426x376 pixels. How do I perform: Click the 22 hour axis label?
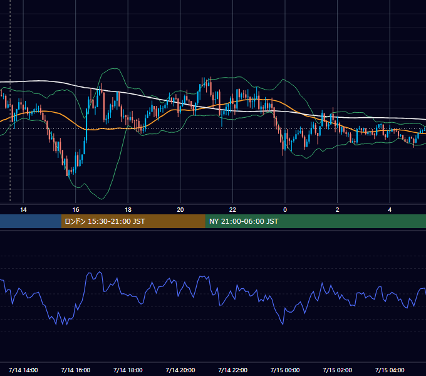232,210
